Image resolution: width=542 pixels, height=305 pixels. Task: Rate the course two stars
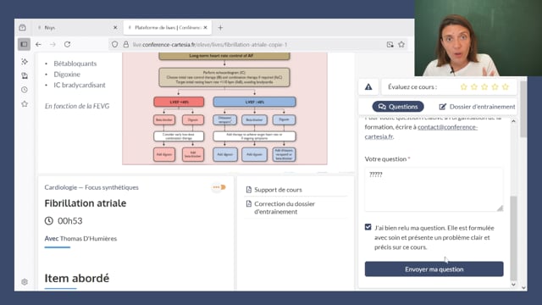coord(474,86)
